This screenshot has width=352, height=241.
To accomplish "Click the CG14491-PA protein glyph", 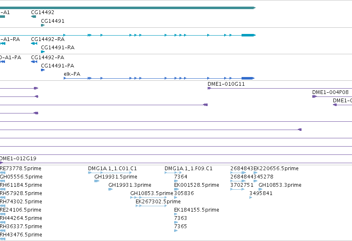I will tap(43, 70).
